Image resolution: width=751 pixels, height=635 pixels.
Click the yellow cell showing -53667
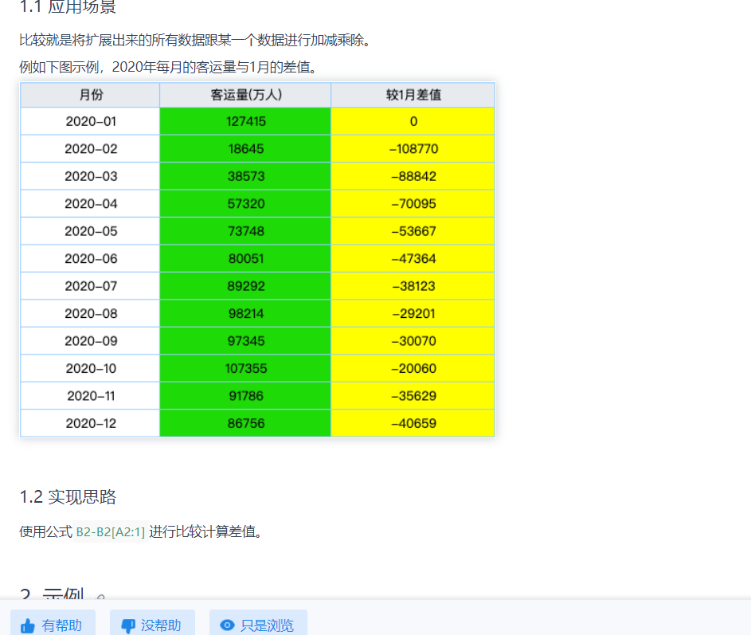point(413,231)
